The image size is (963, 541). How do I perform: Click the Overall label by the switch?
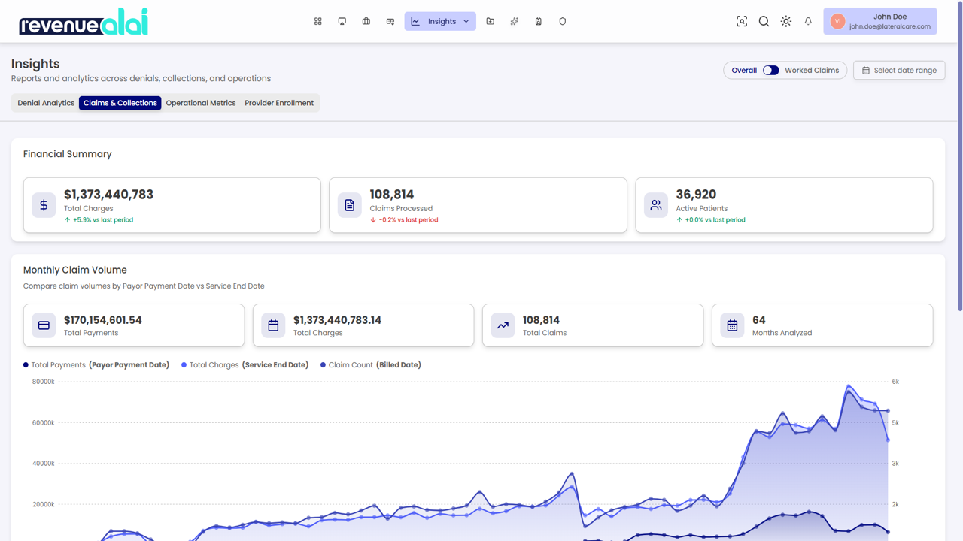click(744, 70)
